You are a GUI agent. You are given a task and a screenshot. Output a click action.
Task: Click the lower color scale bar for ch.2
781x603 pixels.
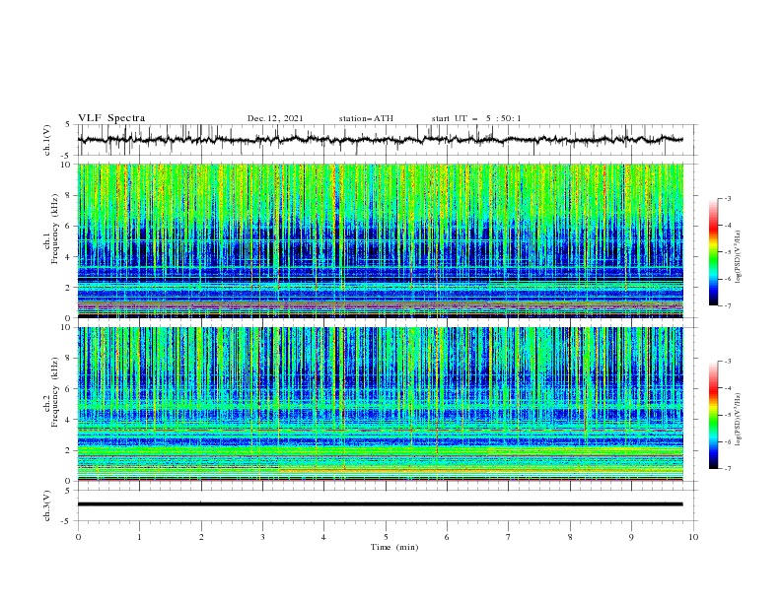tap(713, 415)
